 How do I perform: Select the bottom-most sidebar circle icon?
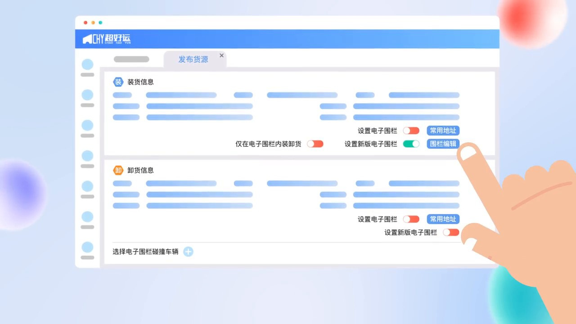tap(87, 247)
